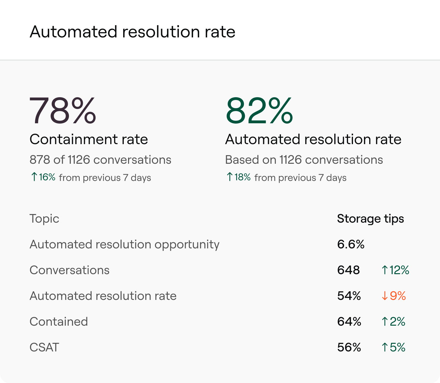Click the large 78% containment figure
Image resolution: width=440 pixels, height=383 pixels.
pyautogui.click(x=63, y=111)
